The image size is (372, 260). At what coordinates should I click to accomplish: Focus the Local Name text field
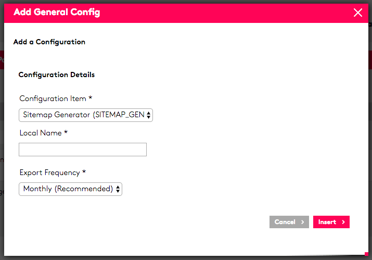tap(83, 150)
